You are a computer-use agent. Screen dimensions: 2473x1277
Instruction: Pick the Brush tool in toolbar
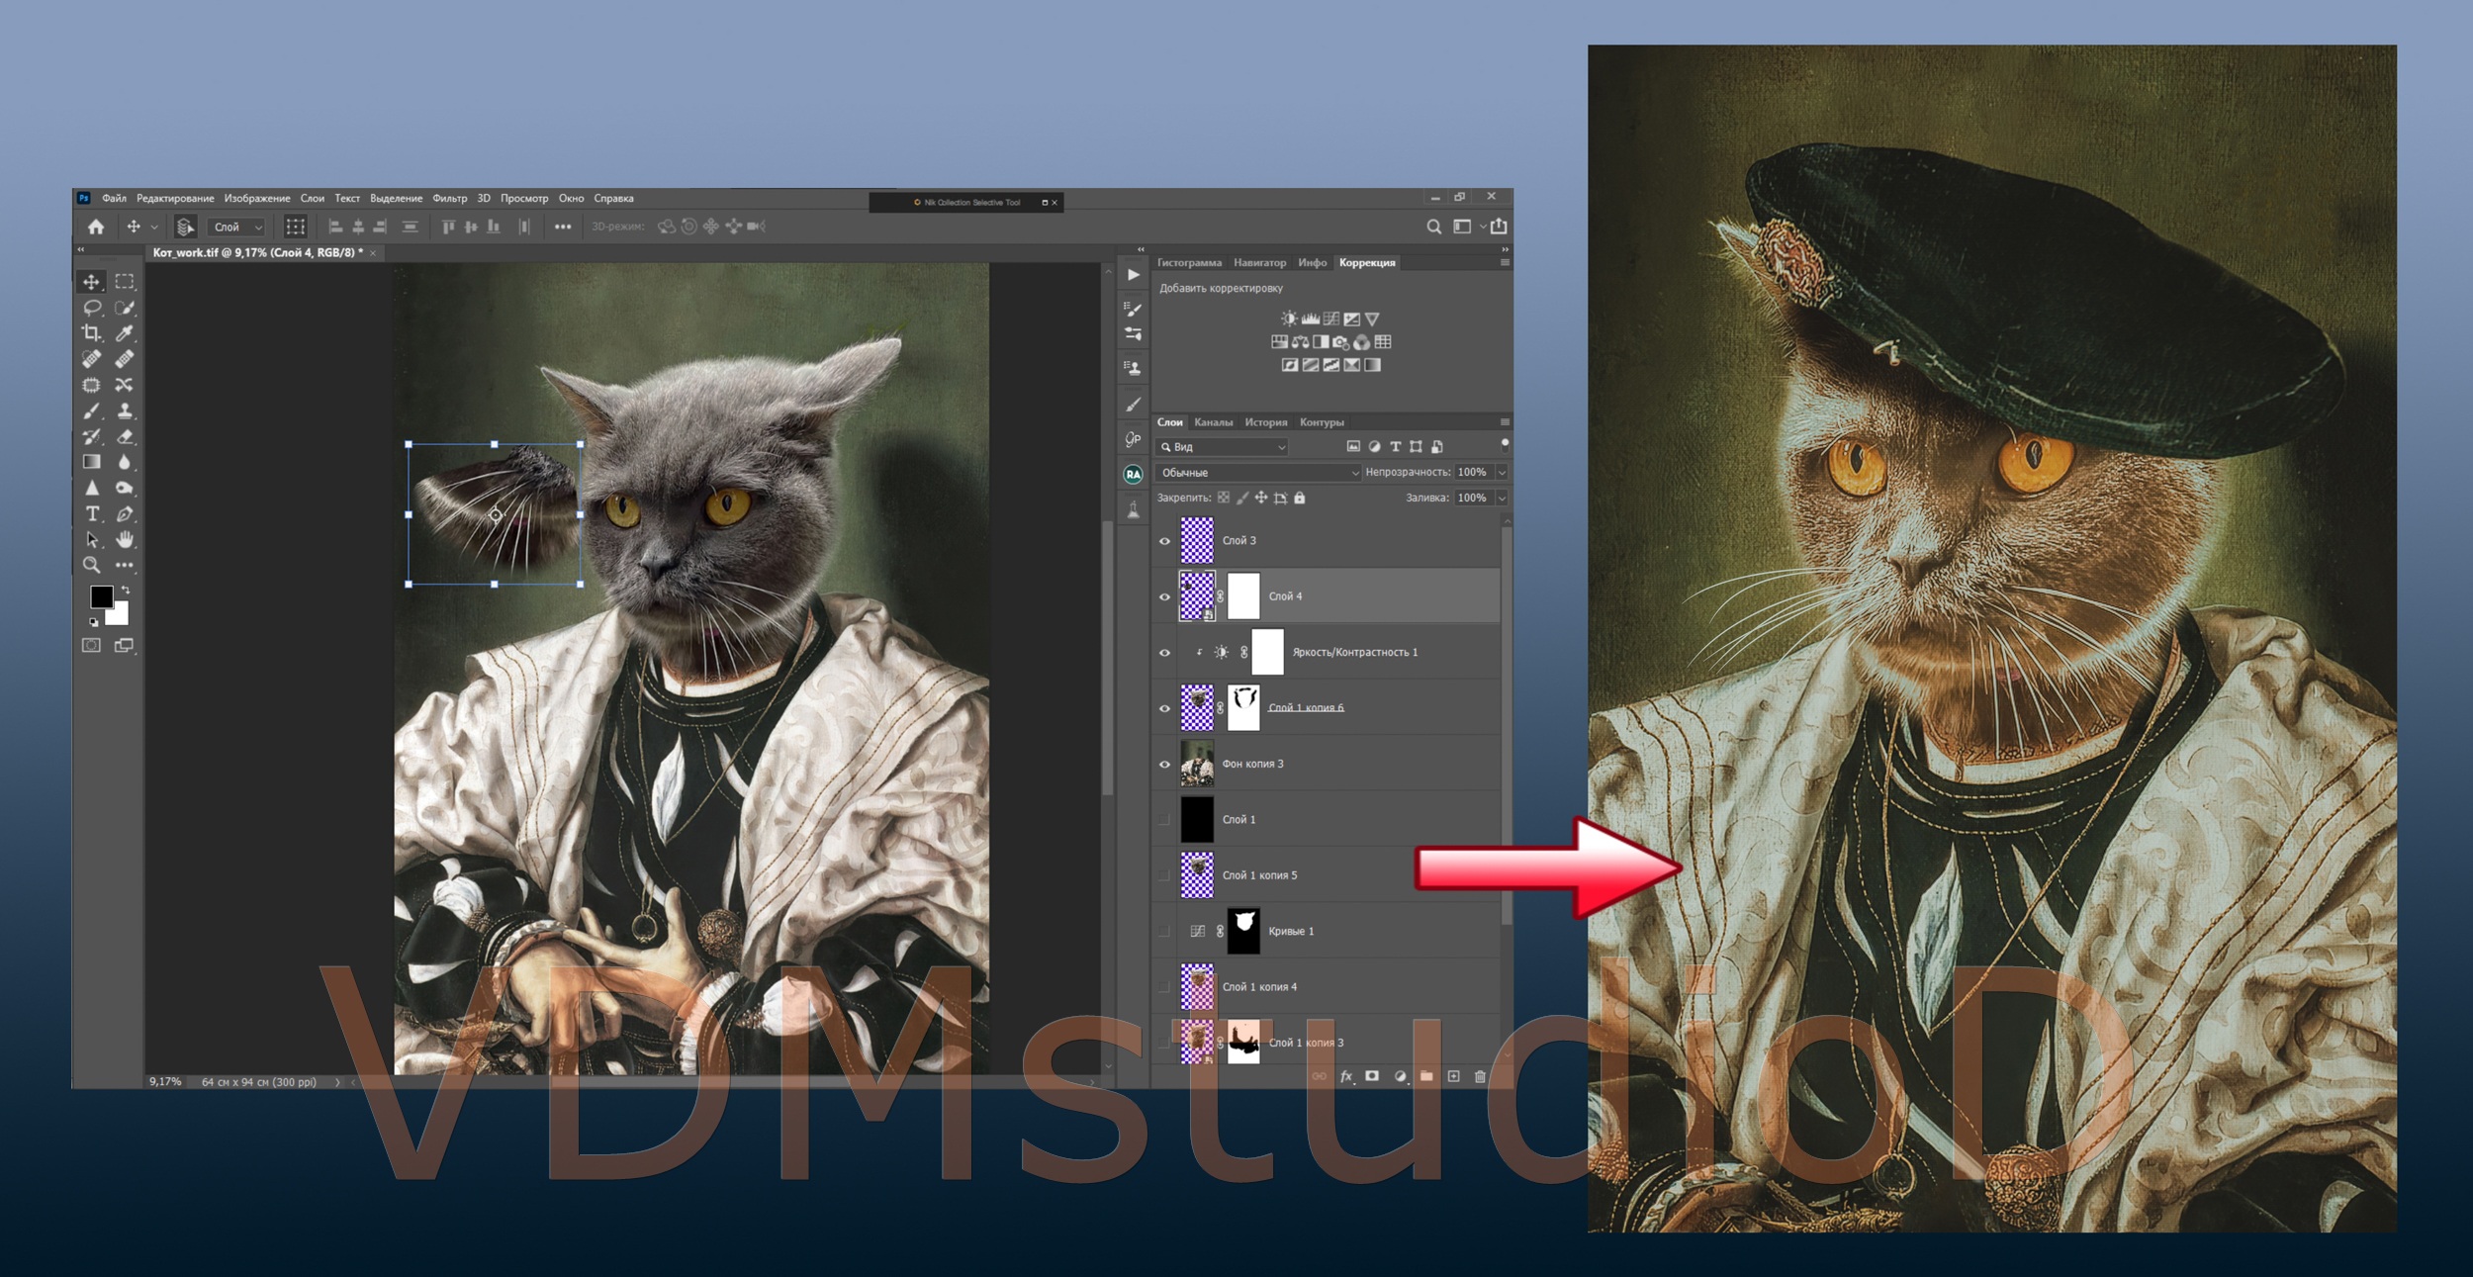92,410
